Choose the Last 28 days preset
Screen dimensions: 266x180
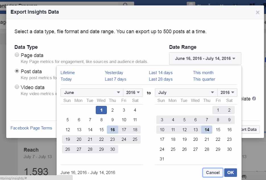(x=160, y=79)
